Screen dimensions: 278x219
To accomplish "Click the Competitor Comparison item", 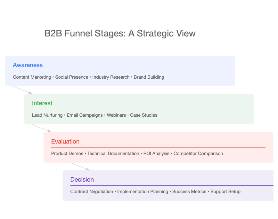I will pyautogui.click(x=198, y=153).
